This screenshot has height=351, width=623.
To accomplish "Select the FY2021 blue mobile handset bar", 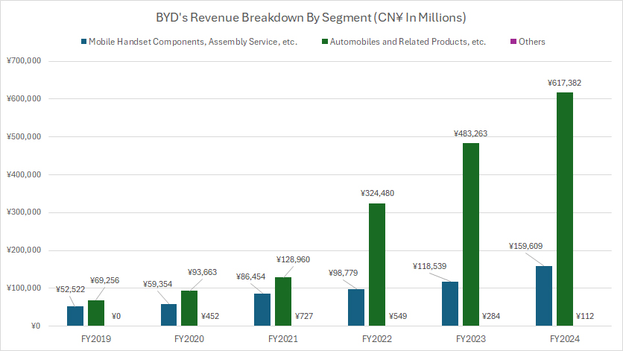I will pos(262,310).
